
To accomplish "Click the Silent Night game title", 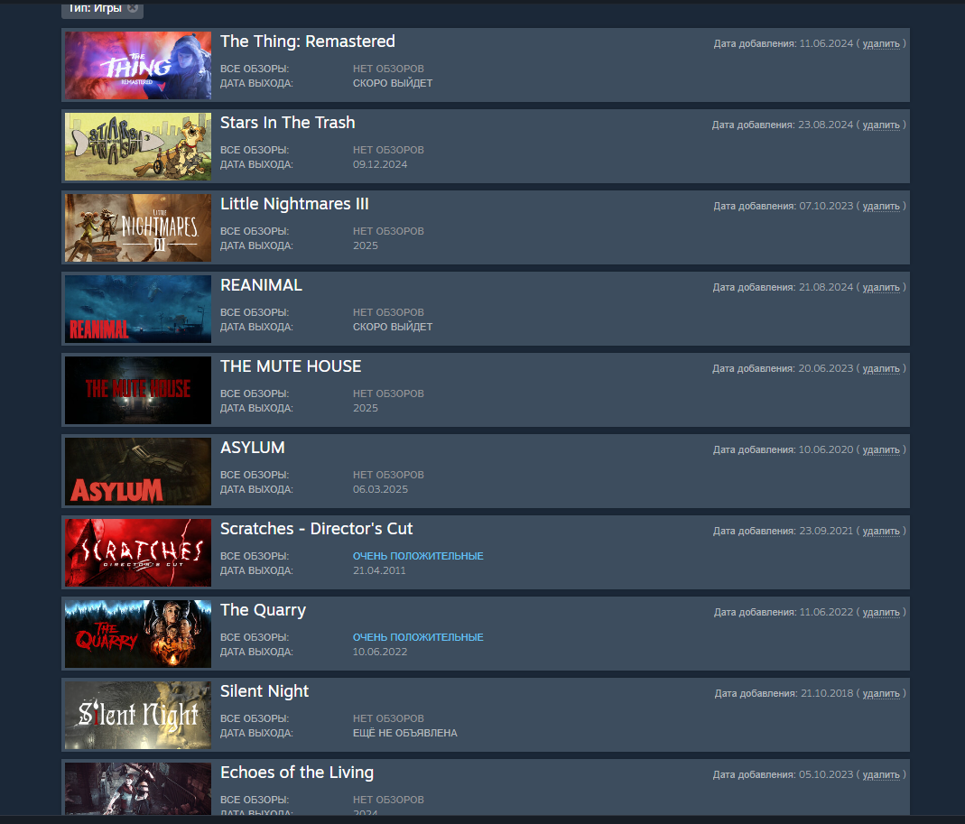I will tap(264, 691).
